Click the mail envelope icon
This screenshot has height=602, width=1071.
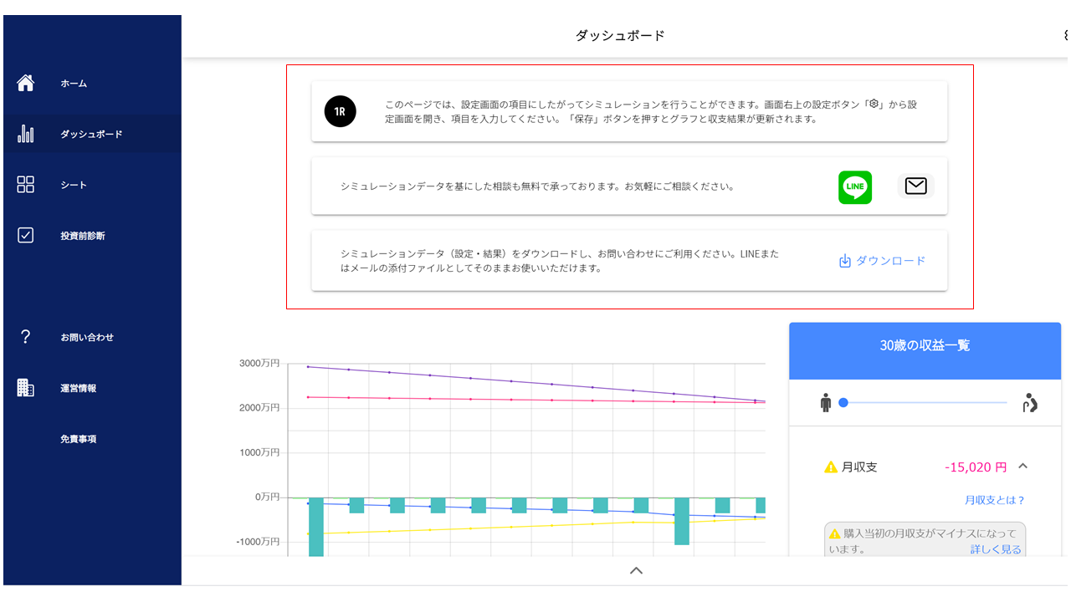tap(915, 186)
